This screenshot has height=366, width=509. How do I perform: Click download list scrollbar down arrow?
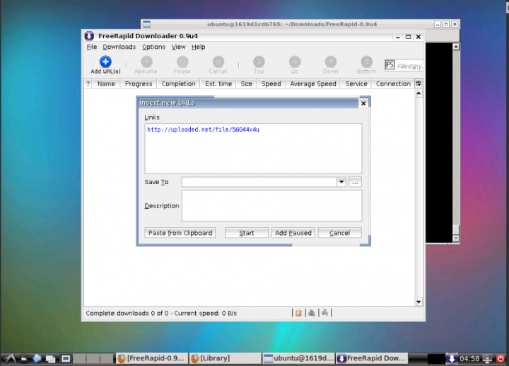(x=419, y=302)
